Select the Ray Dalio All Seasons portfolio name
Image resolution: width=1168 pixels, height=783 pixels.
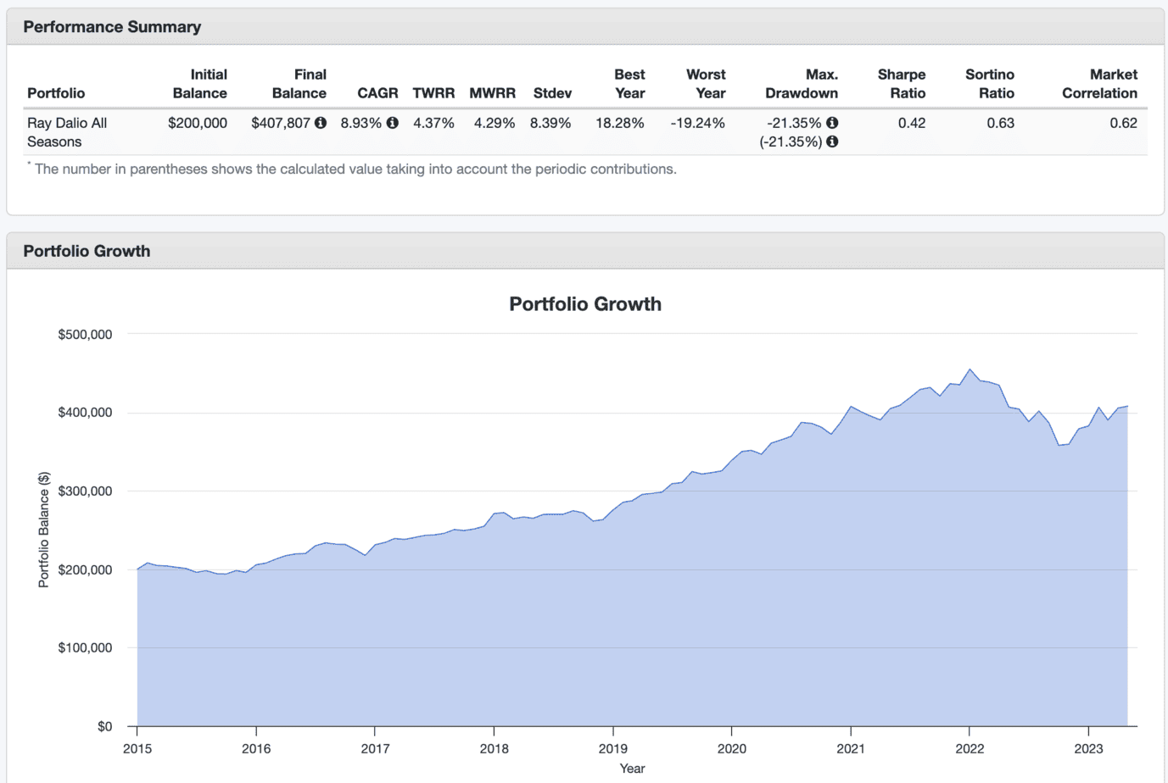[67, 132]
